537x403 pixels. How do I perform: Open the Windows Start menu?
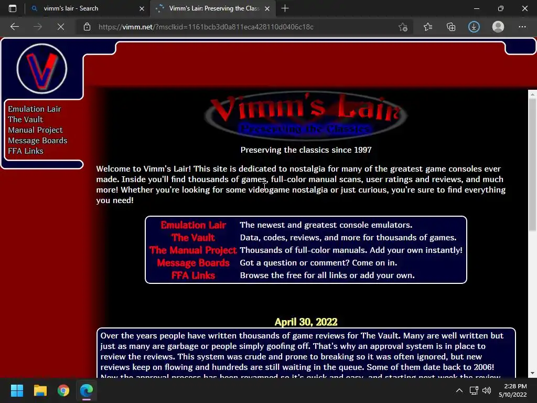[x=17, y=390]
